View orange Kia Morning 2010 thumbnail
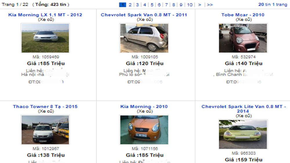The image size is (290, 163). coord(144,130)
